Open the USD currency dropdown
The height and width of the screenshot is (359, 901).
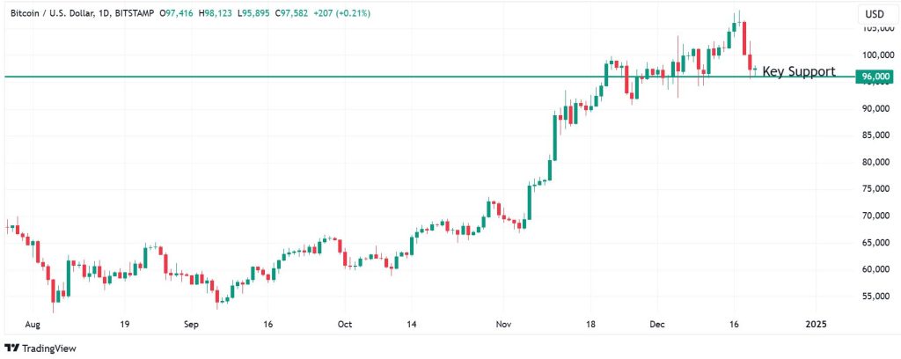[x=875, y=14]
